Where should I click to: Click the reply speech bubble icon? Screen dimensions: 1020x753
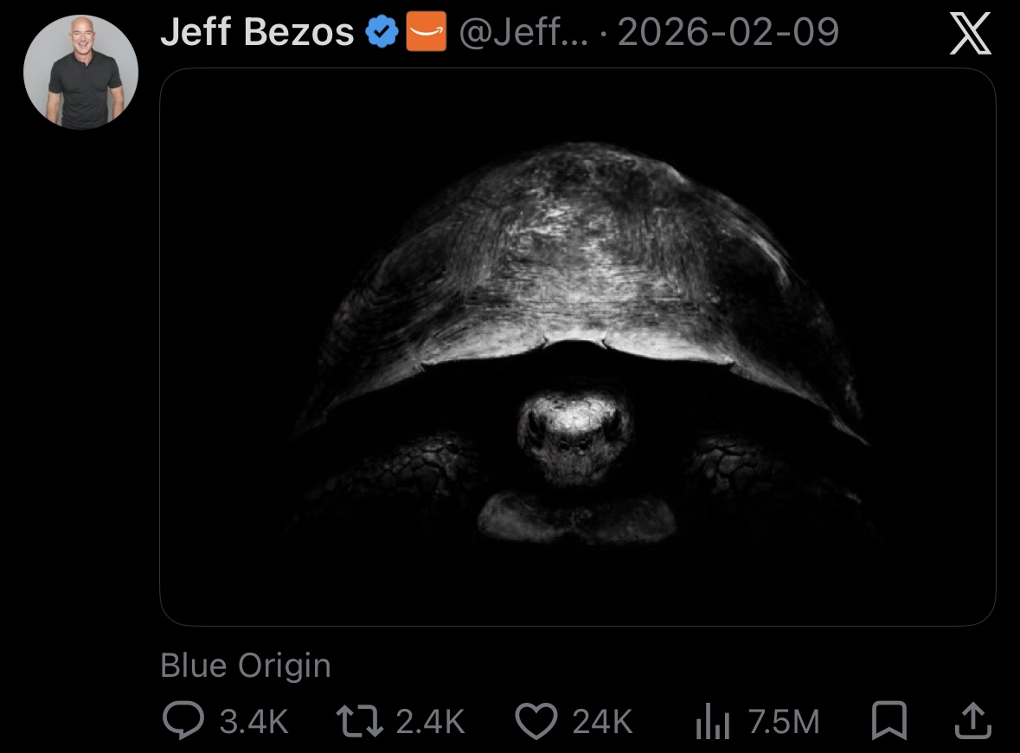tap(183, 720)
